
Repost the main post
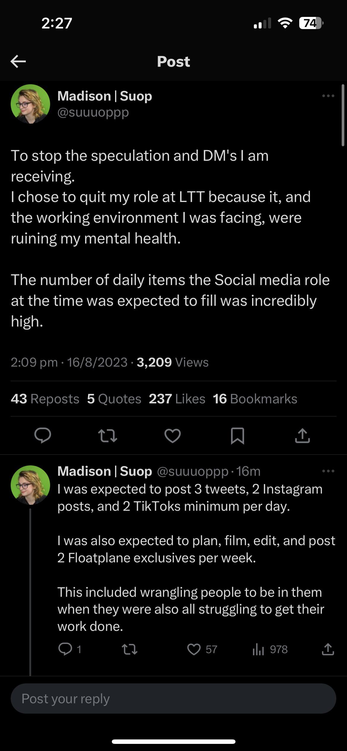coord(108,436)
